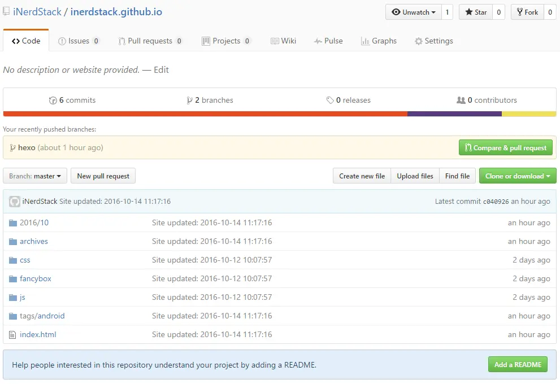
Task: Click the branch icon next to hexo
Action: (x=12, y=148)
